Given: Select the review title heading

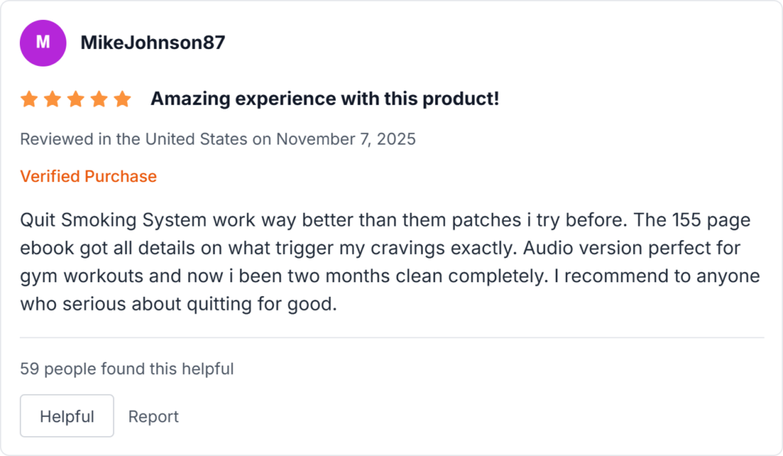Looking at the screenshot, I should (x=324, y=98).
